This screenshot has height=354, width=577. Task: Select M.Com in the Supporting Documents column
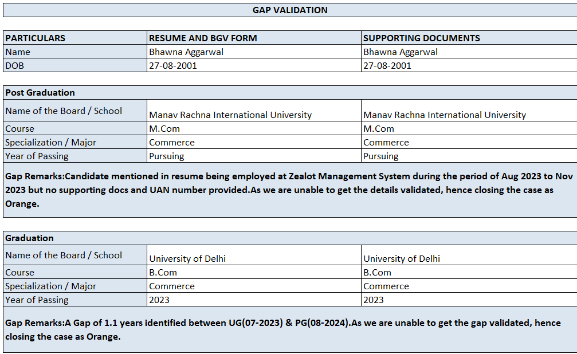click(379, 129)
